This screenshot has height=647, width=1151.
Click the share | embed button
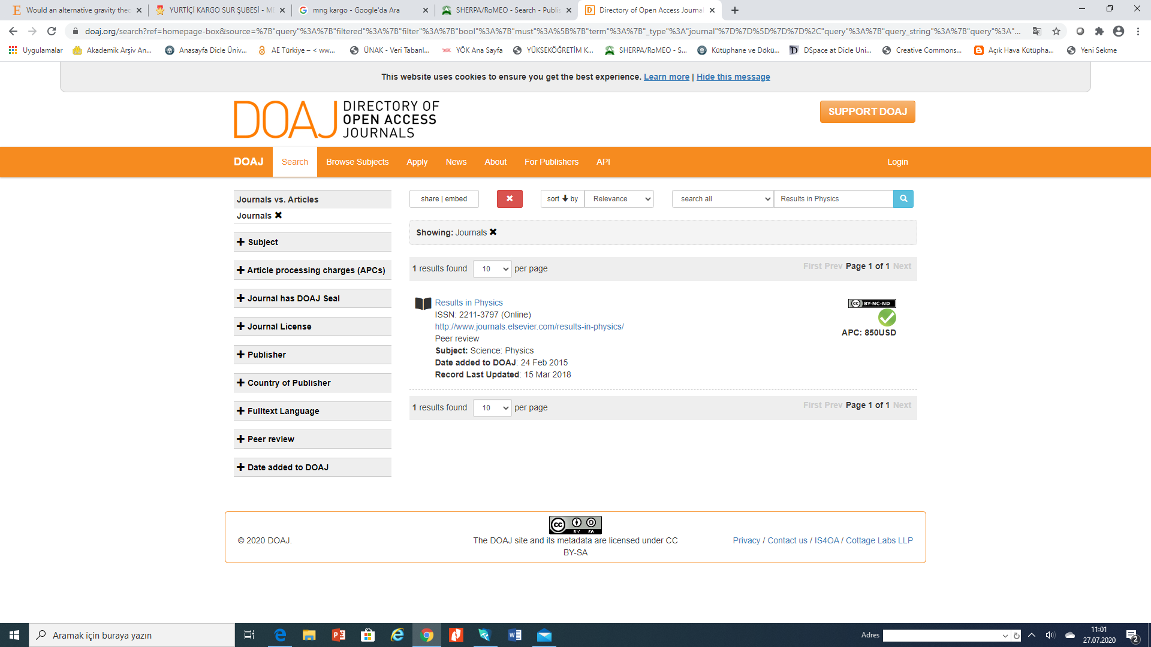click(444, 199)
